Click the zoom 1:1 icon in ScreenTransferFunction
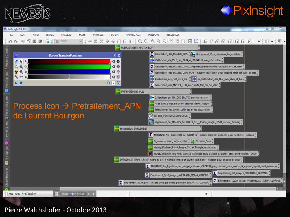290x217 pixels. (16, 67)
